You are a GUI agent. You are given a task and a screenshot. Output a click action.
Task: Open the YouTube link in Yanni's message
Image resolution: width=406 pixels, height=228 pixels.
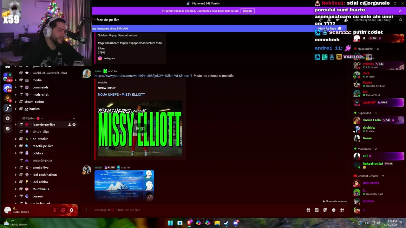pyautogui.click(x=143, y=76)
